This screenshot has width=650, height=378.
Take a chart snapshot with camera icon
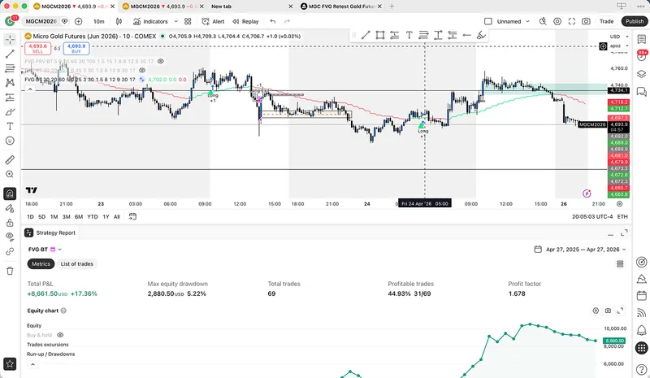[x=586, y=21]
